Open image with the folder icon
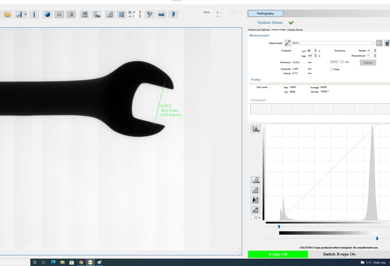 point(8,15)
